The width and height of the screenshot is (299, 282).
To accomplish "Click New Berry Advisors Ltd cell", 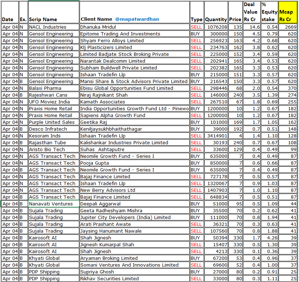I will [x=134, y=190].
